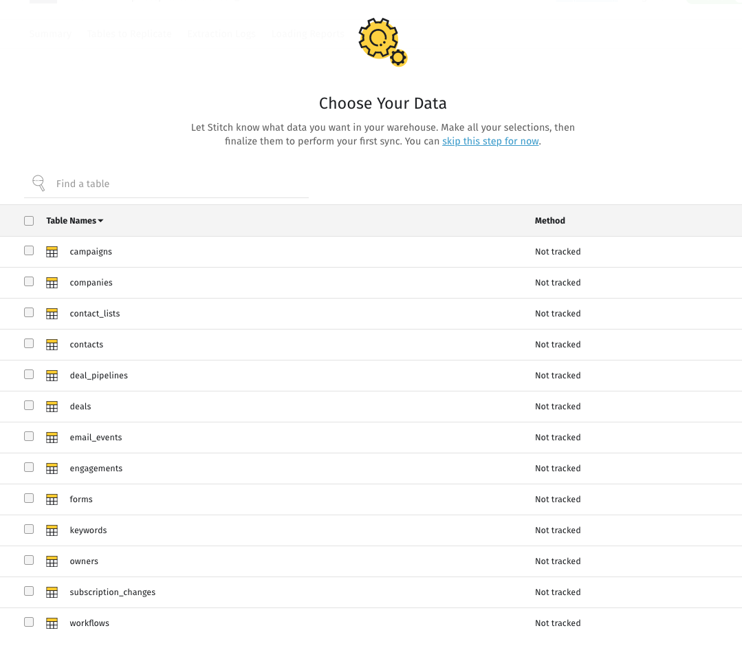Screen dimensions: 742x657
Task: Click the Method column header
Action: (x=549, y=221)
